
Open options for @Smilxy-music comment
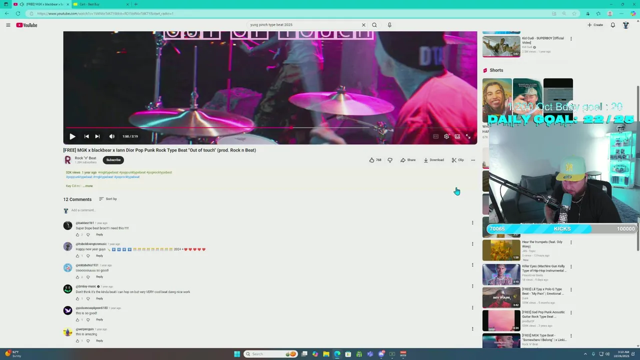(472, 286)
